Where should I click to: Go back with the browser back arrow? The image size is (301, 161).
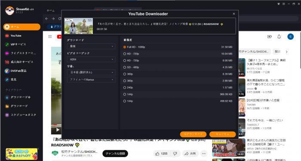[46, 18]
